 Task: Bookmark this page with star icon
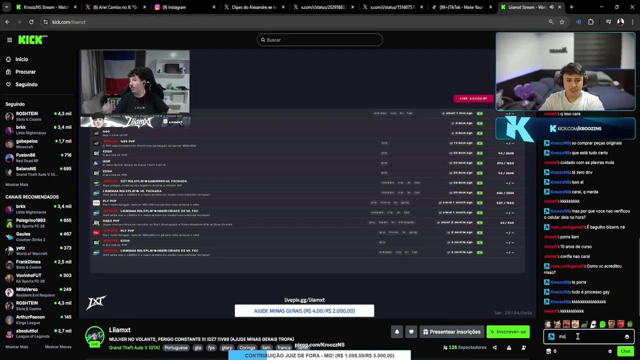point(562,22)
